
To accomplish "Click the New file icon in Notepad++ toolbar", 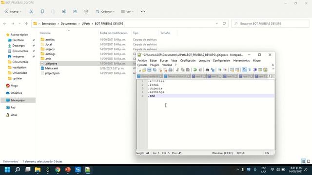I will click(x=139, y=70).
